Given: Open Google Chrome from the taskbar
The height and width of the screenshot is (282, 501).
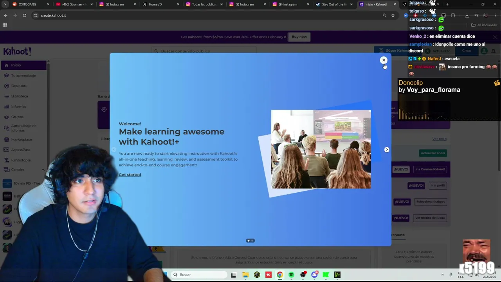Looking at the screenshot, I should pos(280,275).
